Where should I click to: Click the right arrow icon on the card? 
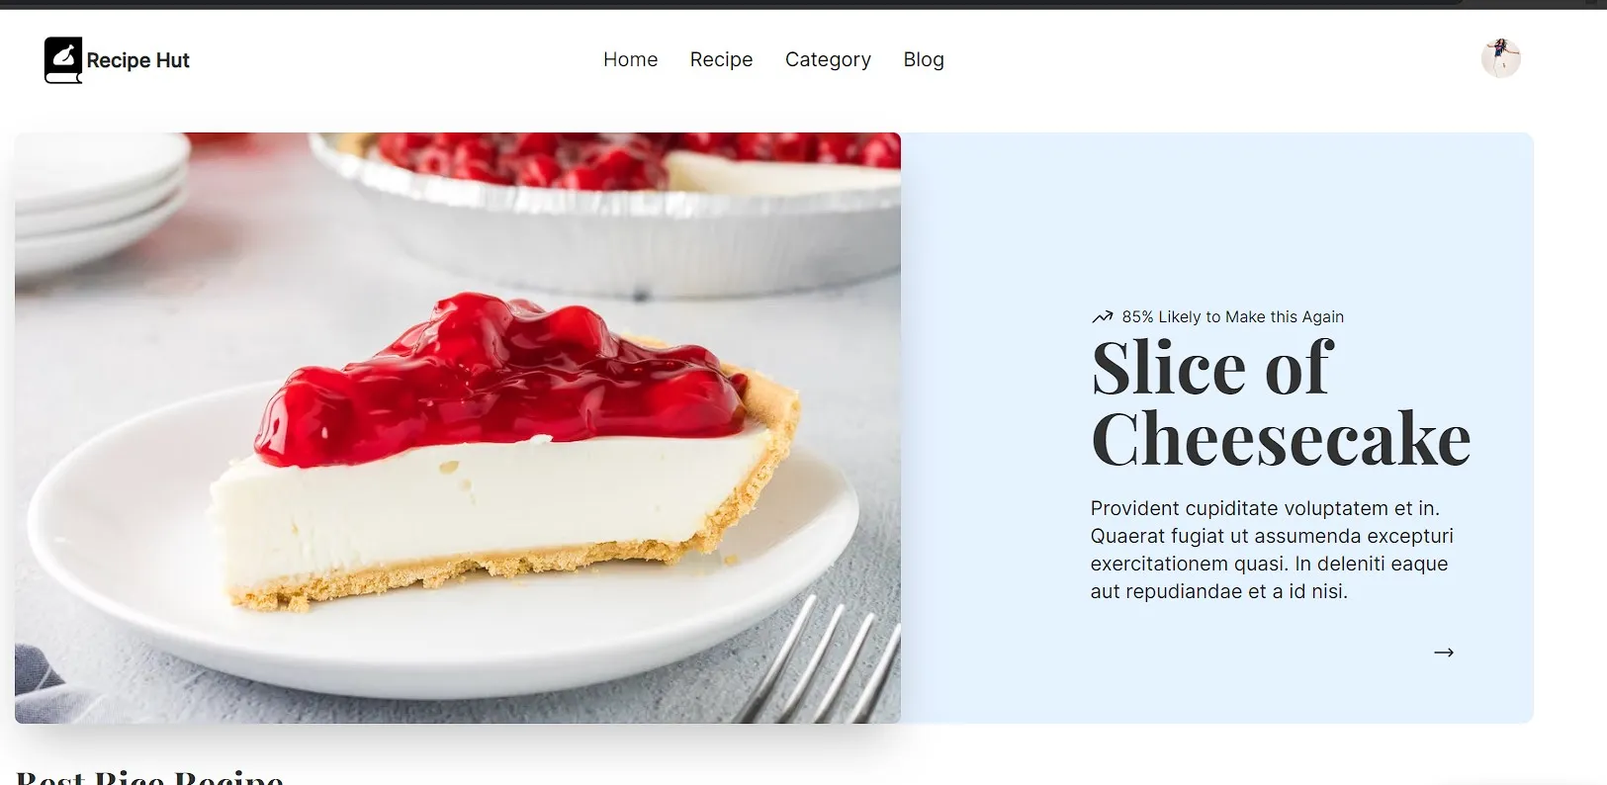(x=1444, y=653)
